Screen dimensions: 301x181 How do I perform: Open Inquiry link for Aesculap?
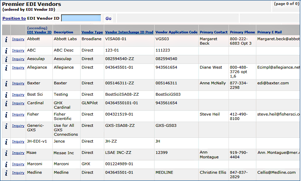(18, 59)
